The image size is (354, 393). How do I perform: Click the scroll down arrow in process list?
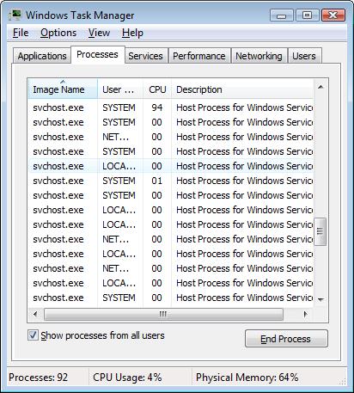[x=320, y=299]
